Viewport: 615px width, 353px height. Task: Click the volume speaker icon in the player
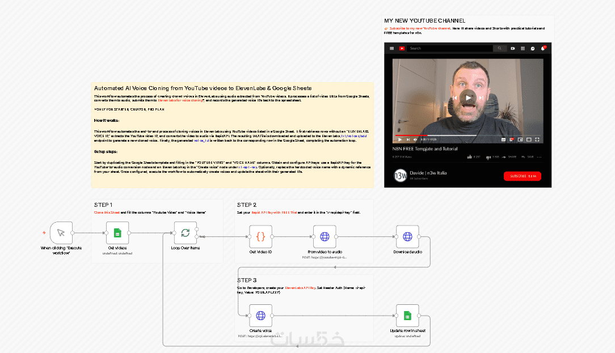[x=415, y=139]
